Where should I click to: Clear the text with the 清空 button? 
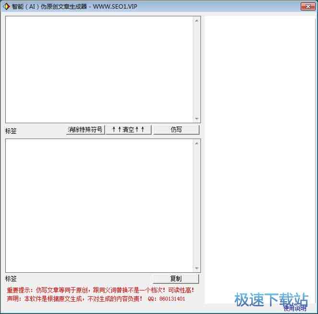coord(129,129)
